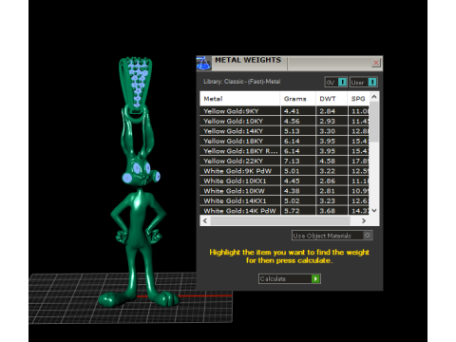Image resolution: width=456 pixels, height=342 pixels.
Task: Click the Metal Weights scale icon
Action: (x=203, y=64)
